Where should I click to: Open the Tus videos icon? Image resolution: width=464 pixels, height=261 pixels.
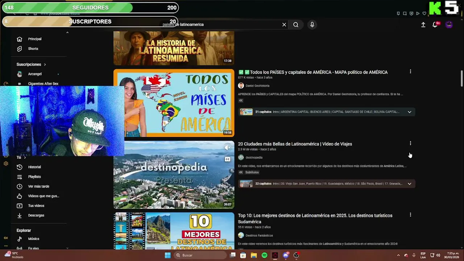pyautogui.click(x=20, y=206)
